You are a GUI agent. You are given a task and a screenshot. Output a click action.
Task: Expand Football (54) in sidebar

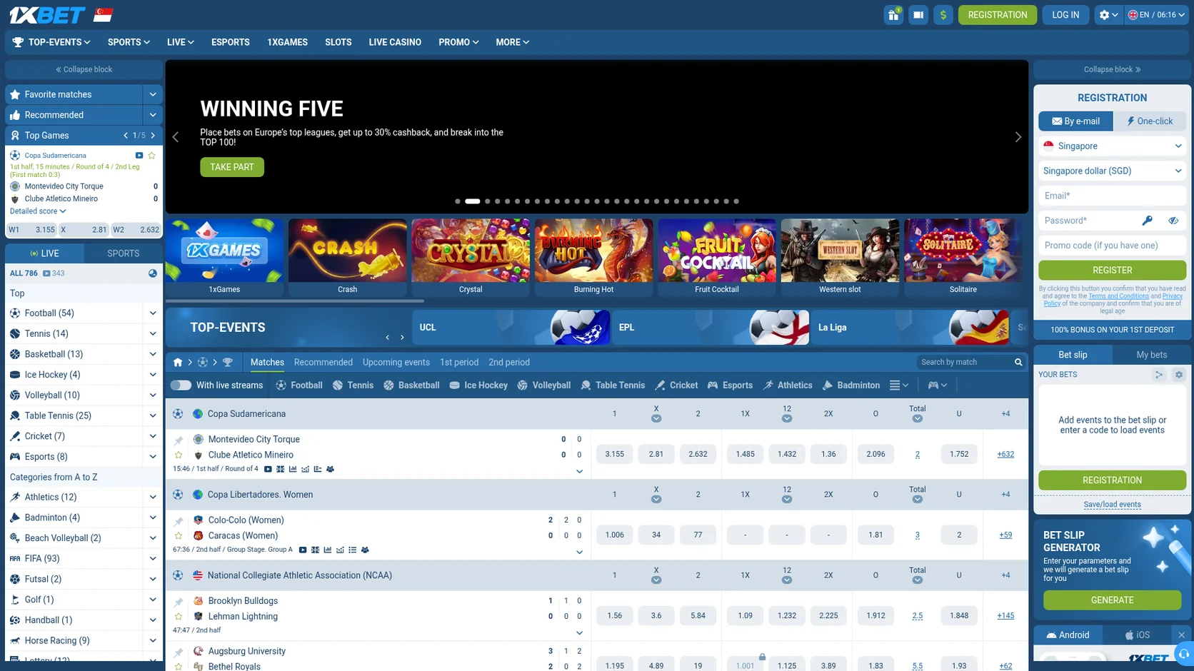coord(153,313)
